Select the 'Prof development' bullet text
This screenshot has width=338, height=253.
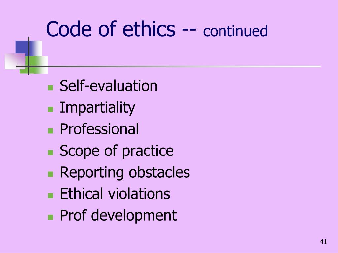pos(118,215)
